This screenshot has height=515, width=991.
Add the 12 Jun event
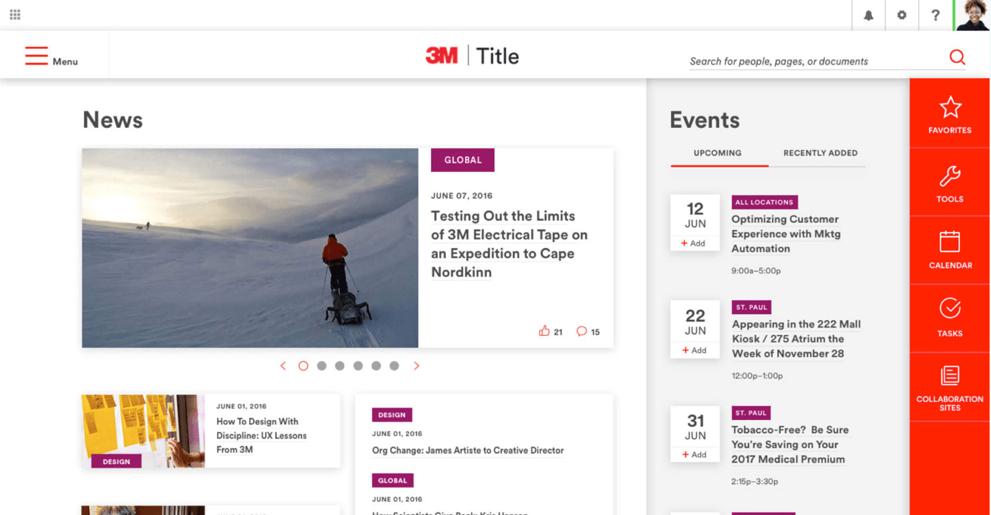click(x=694, y=243)
